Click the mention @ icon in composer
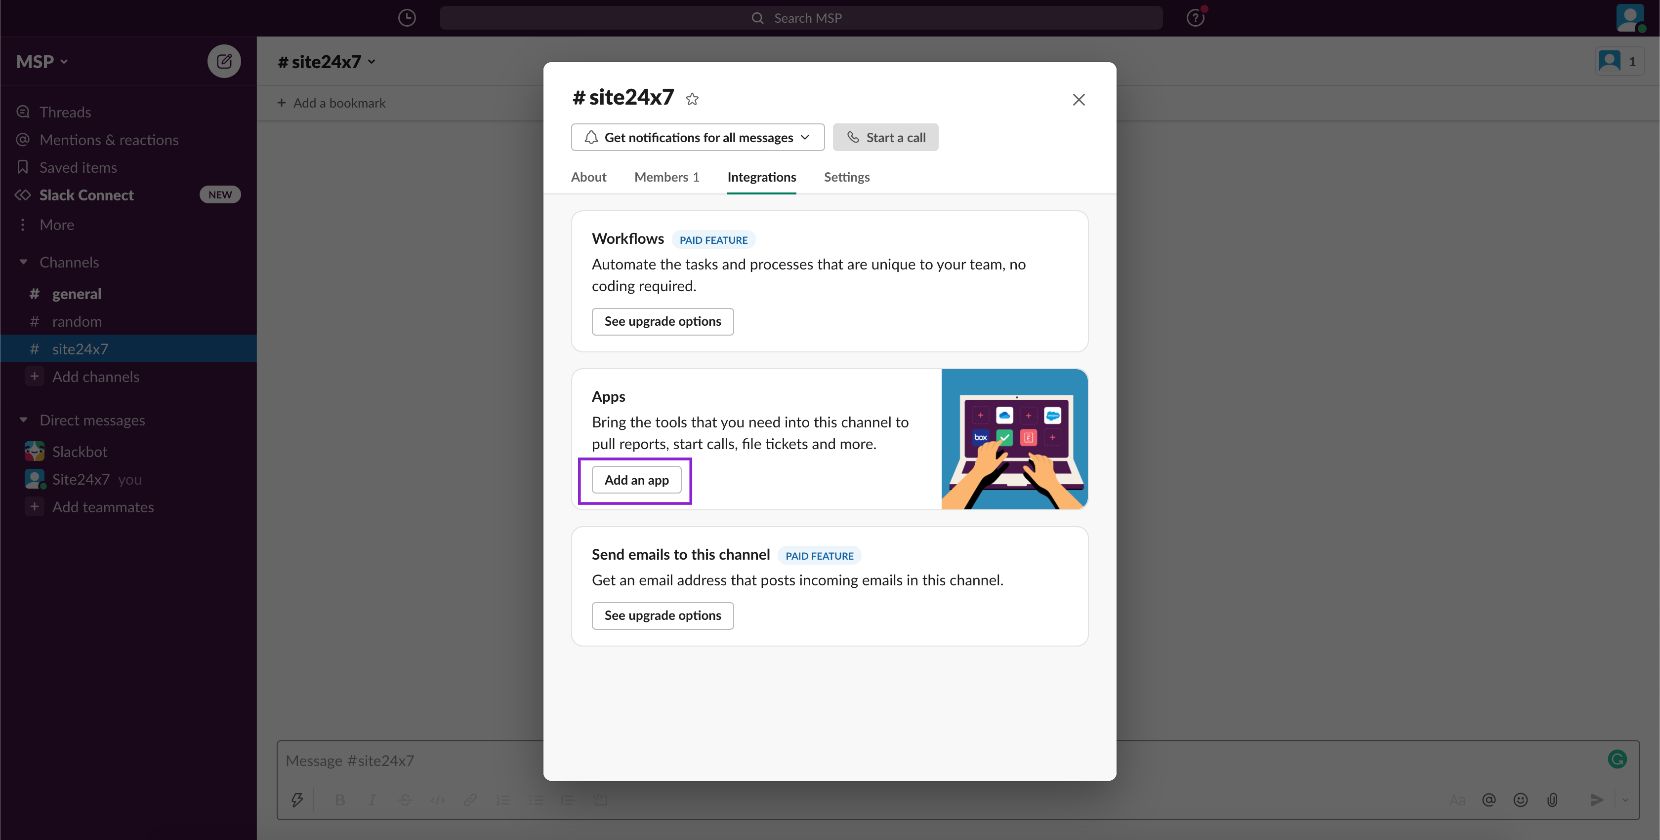This screenshot has width=1660, height=840. 1489,800
